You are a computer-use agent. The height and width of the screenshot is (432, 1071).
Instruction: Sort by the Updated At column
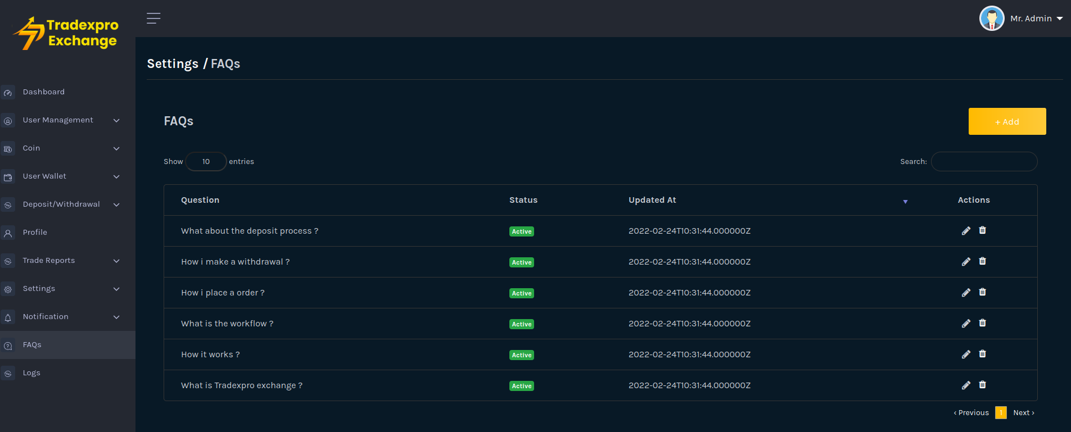point(652,200)
